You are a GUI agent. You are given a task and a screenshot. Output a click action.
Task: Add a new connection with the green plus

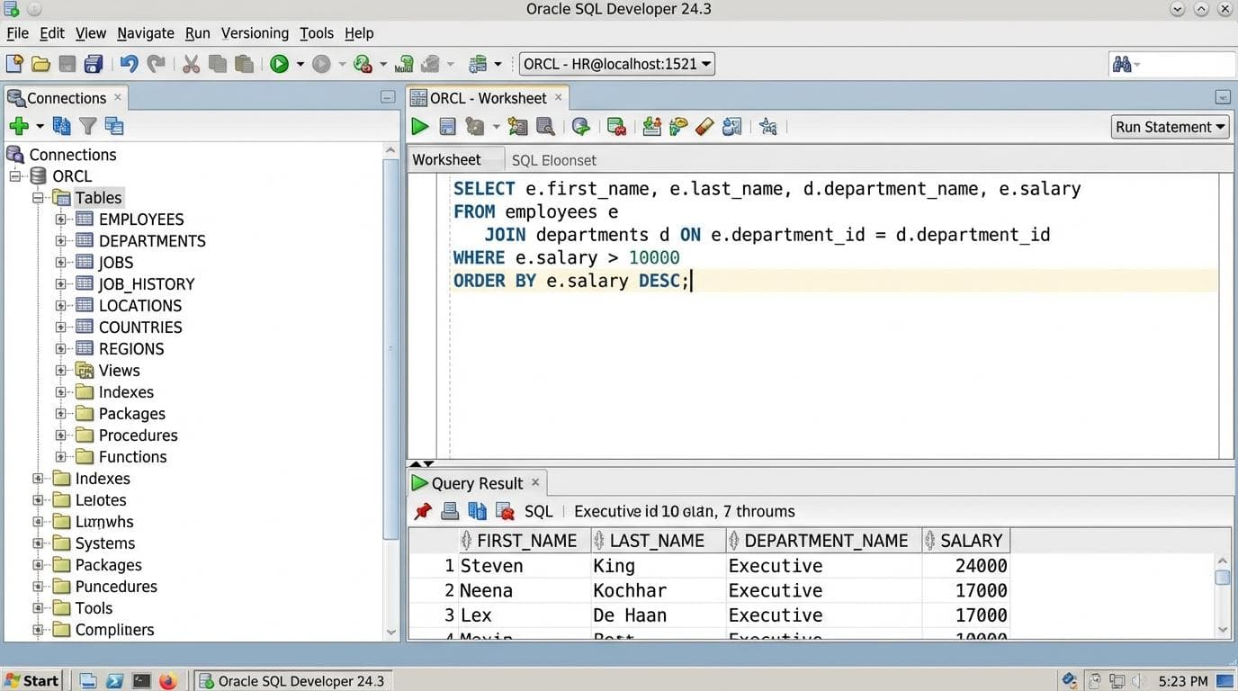click(18, 126)
